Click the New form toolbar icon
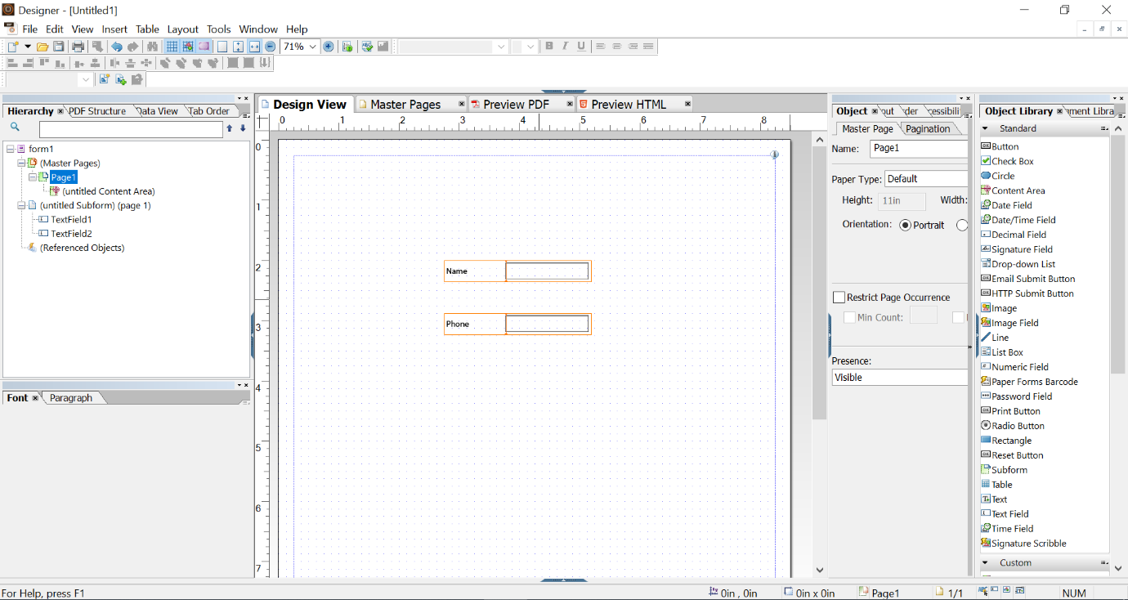This screenshot has height=600, width=1128. click(13, 47)
